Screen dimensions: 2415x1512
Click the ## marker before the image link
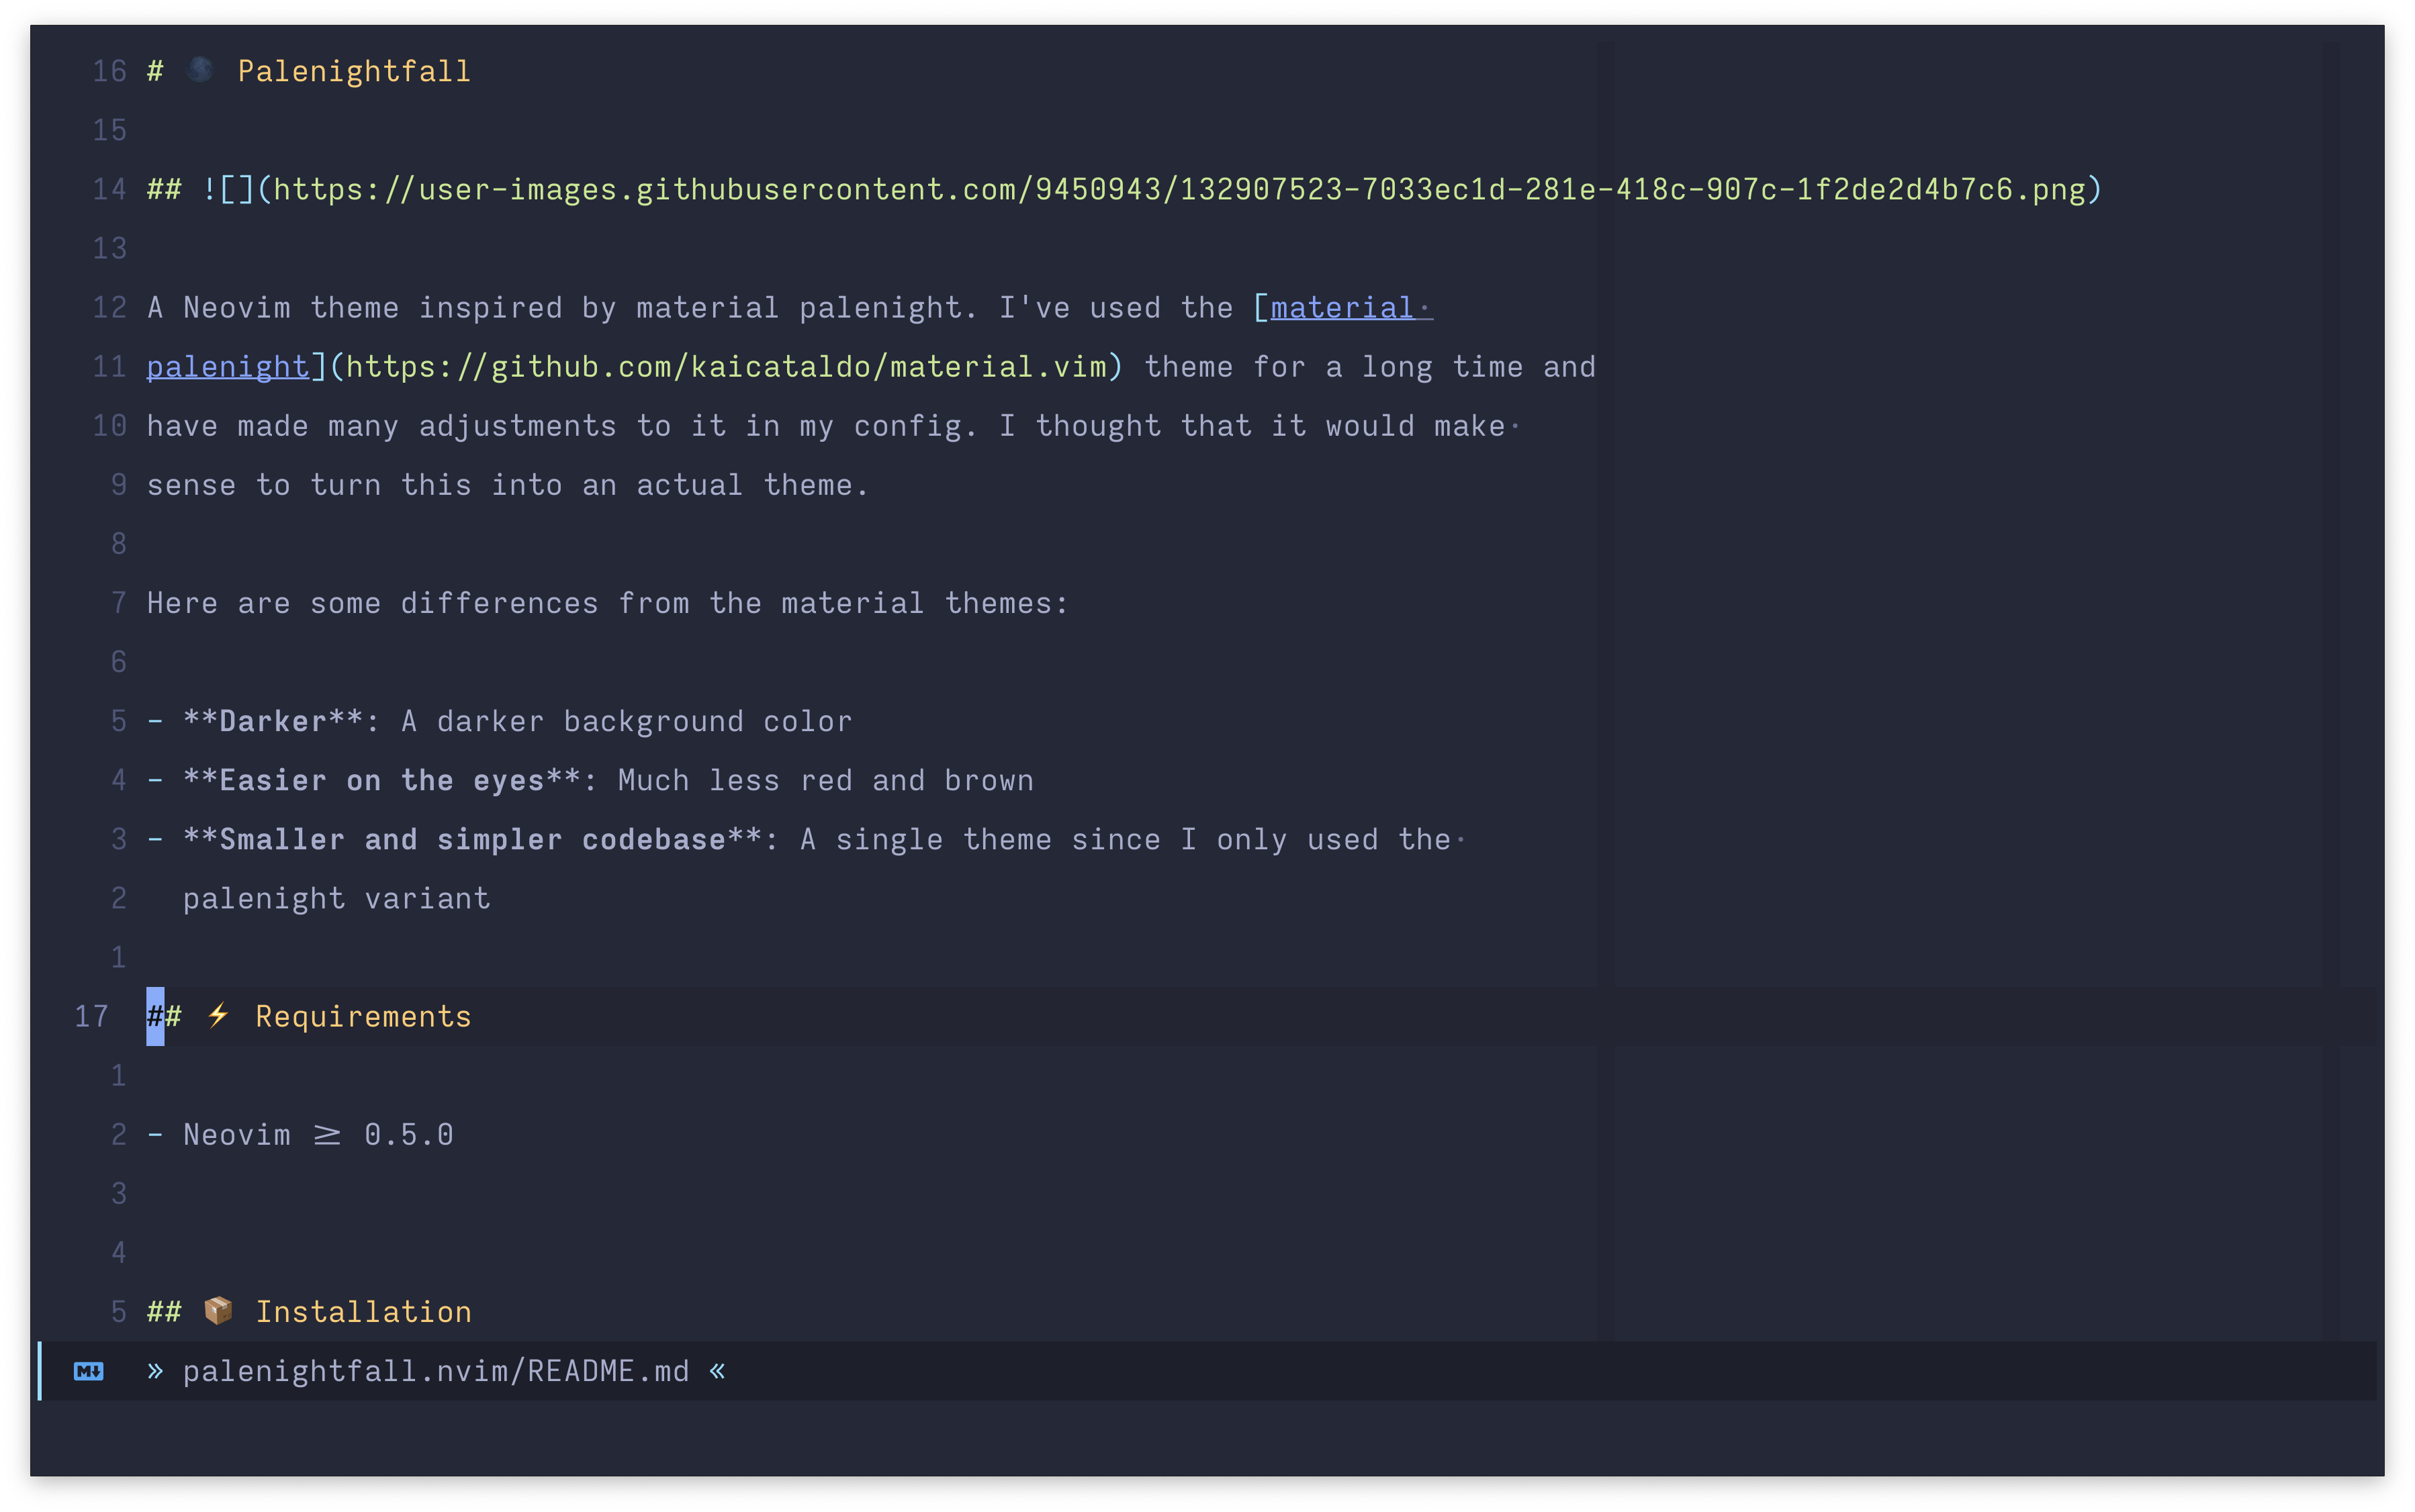point(164,190)
